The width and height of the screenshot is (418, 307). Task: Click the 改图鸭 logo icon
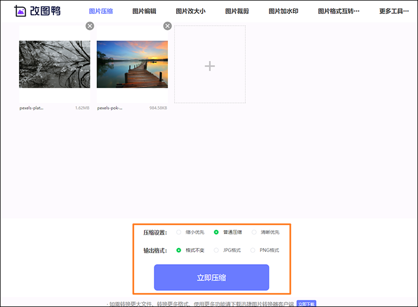coord(21,11)
